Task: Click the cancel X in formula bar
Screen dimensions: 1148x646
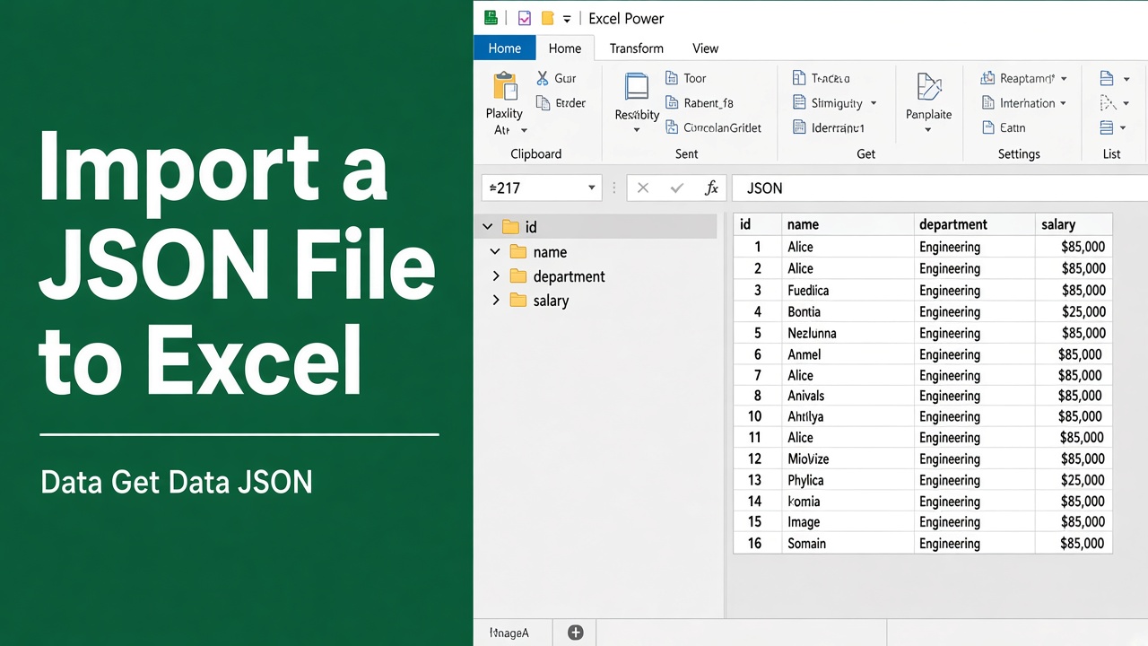Action: [x=643, y=188]
